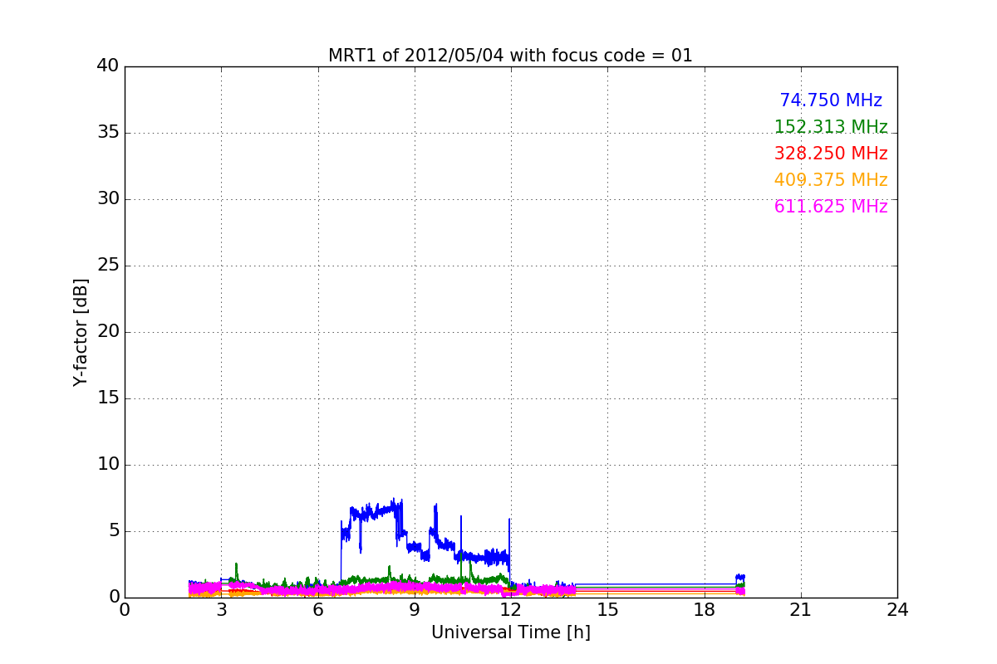Click the blue data segment near 19h
997x664 pixels.
740,577
